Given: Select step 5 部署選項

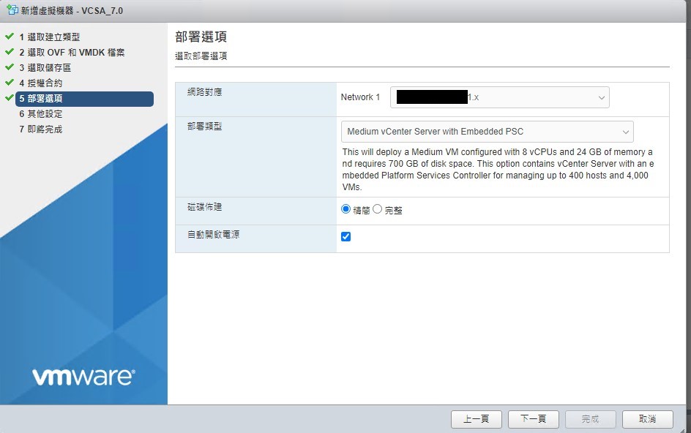Looking at the screenshot, I should click(x=85, y=99).
